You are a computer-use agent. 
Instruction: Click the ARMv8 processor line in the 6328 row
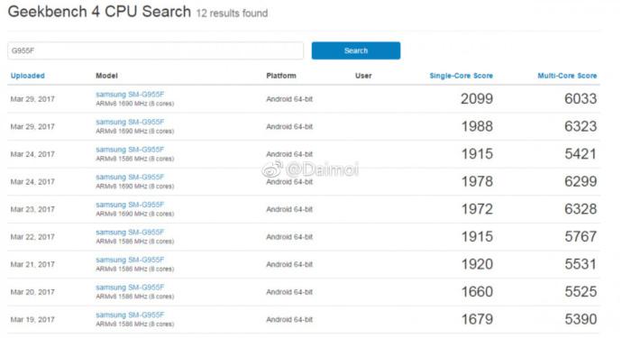point(135,214)
